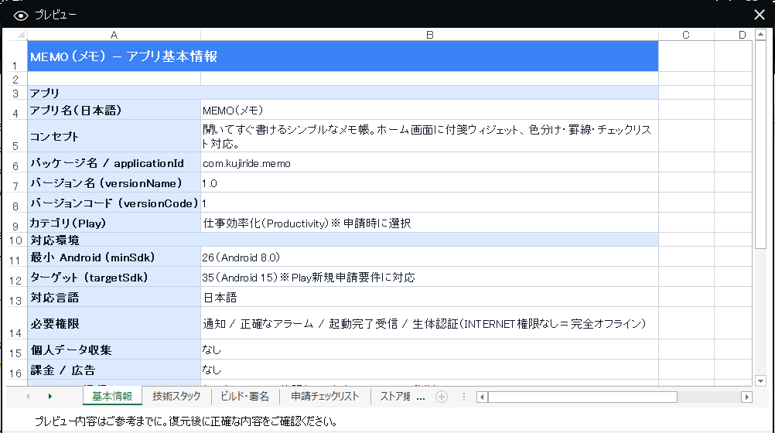The image size is (775, 433).
Task: Click the version value 1.0 cell
Action: click(x=429, y=183)
